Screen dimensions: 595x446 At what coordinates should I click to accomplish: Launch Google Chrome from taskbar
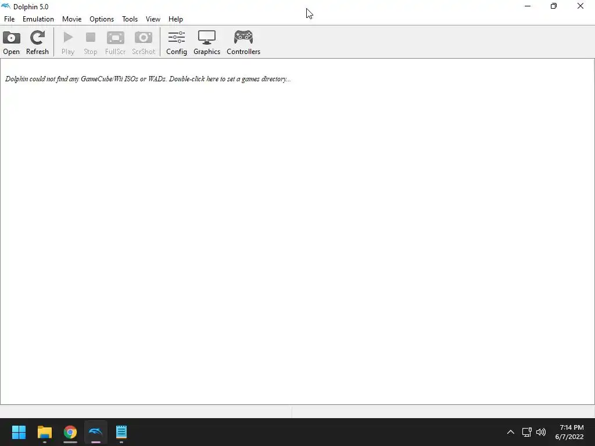(x=70, y=432)
